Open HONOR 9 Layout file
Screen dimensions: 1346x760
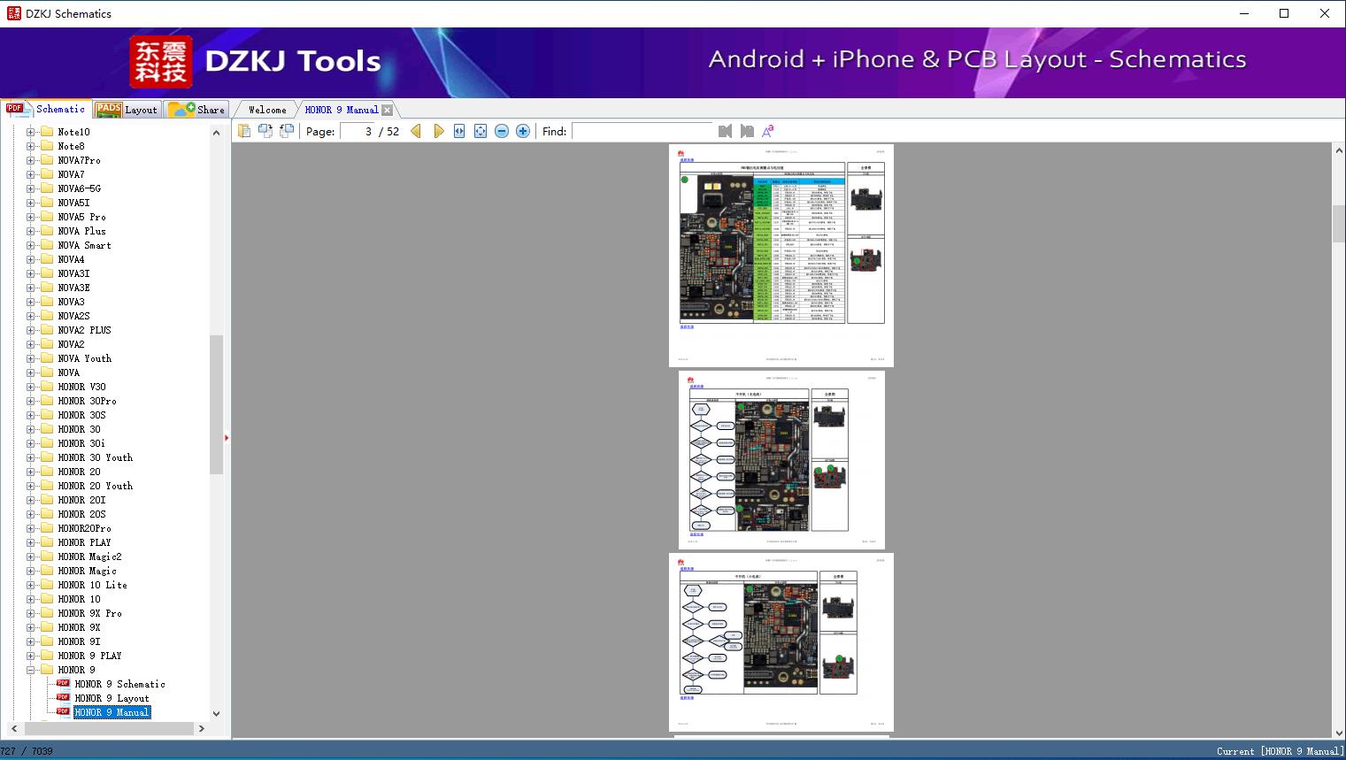112,698
